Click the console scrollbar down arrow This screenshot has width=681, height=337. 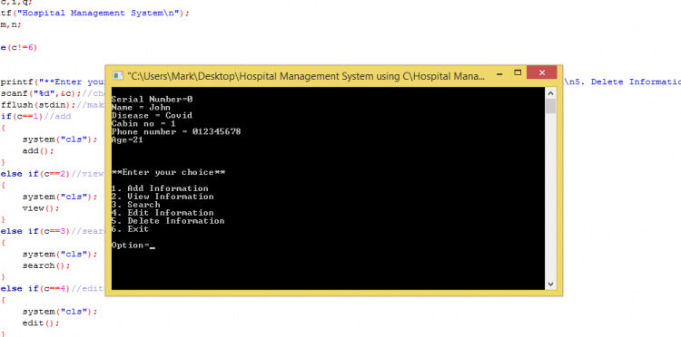coord(550,284)
